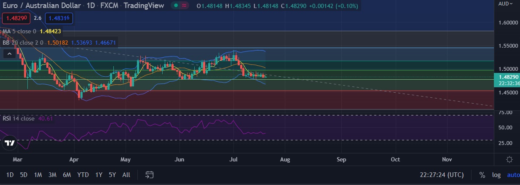Select the MA 5 close 0 indicator legend
This screenshot has width=520, height=185.
pyautogui.click(x=19, y=31)
